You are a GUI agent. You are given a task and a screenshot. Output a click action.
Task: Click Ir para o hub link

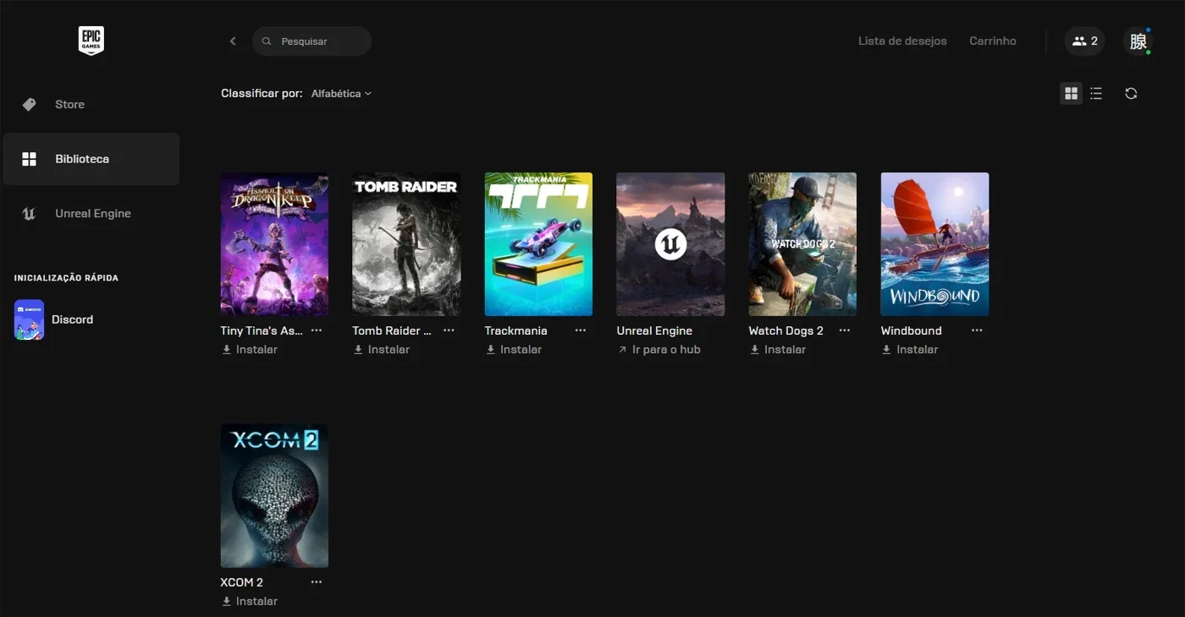[666, 350]
